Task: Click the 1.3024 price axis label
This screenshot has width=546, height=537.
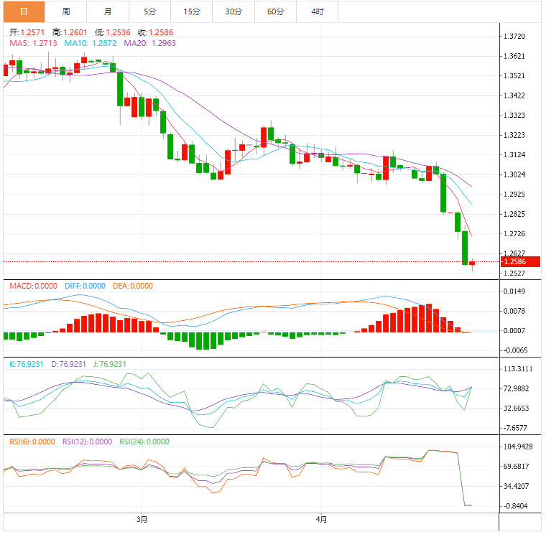Action: 514,174
